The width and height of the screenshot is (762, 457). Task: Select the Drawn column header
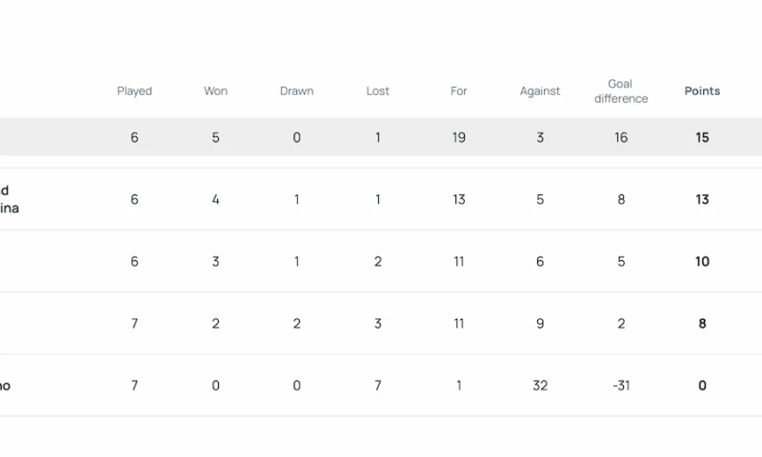[296, 91]
